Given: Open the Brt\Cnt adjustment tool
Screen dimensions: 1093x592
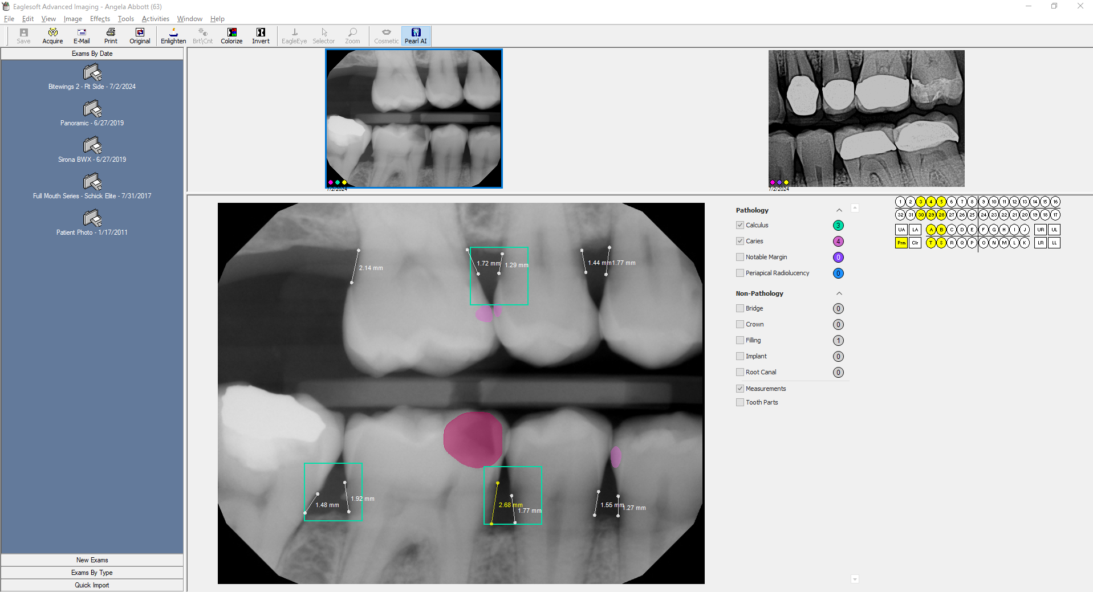Looking at the screenshot, I should coord(202,36).
